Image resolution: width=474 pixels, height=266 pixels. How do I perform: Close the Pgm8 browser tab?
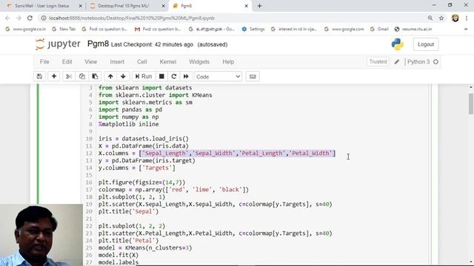tap(247, 6)
